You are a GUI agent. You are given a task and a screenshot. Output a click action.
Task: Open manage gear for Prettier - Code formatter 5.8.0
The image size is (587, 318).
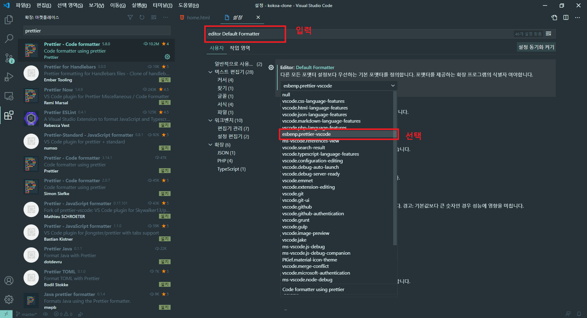(167, 57)
